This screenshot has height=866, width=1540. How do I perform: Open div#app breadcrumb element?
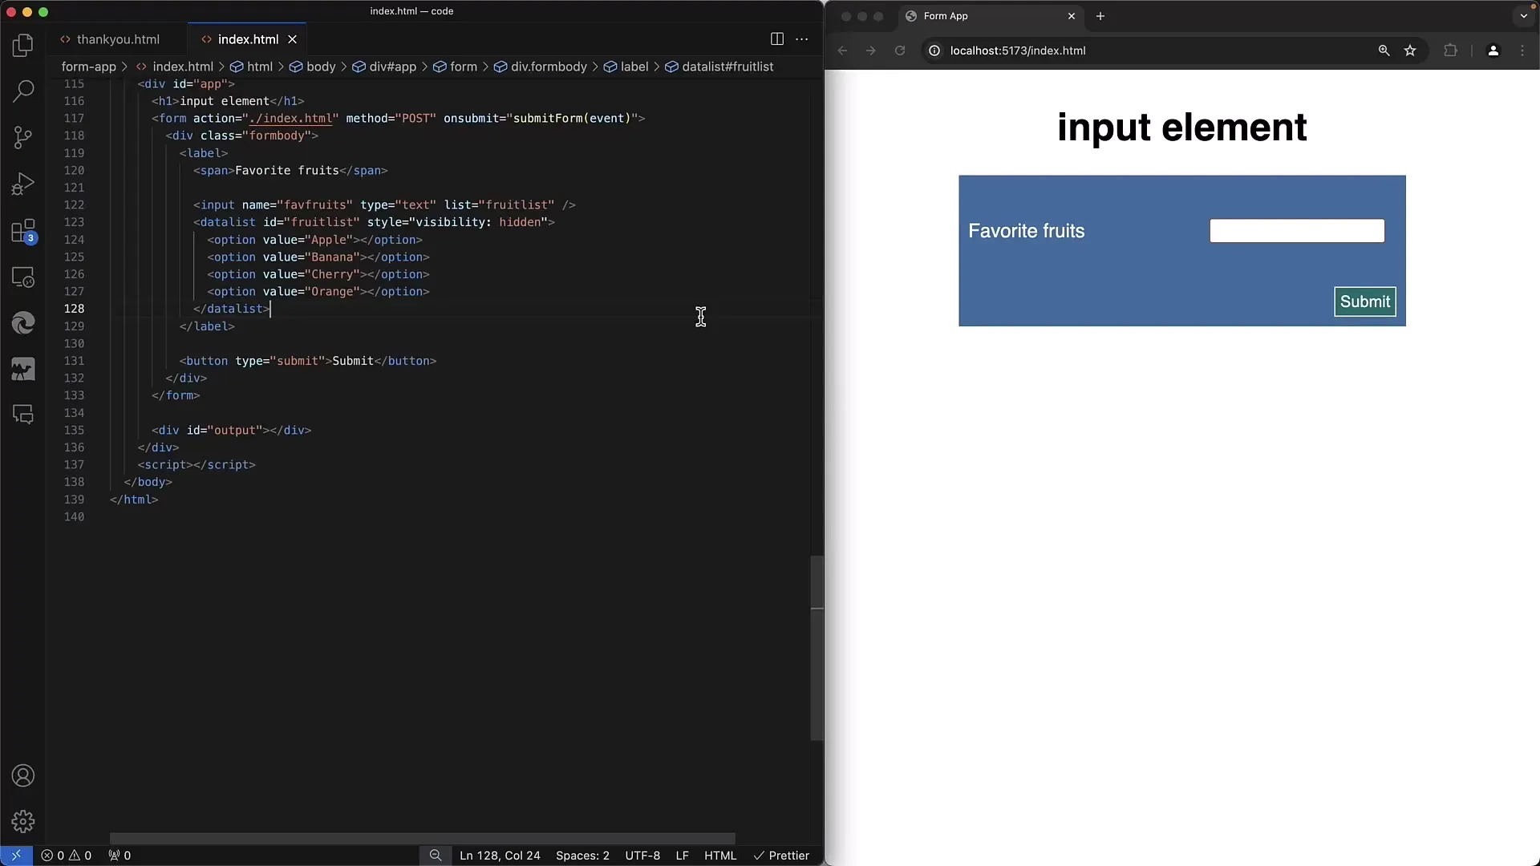click(385, 67)
